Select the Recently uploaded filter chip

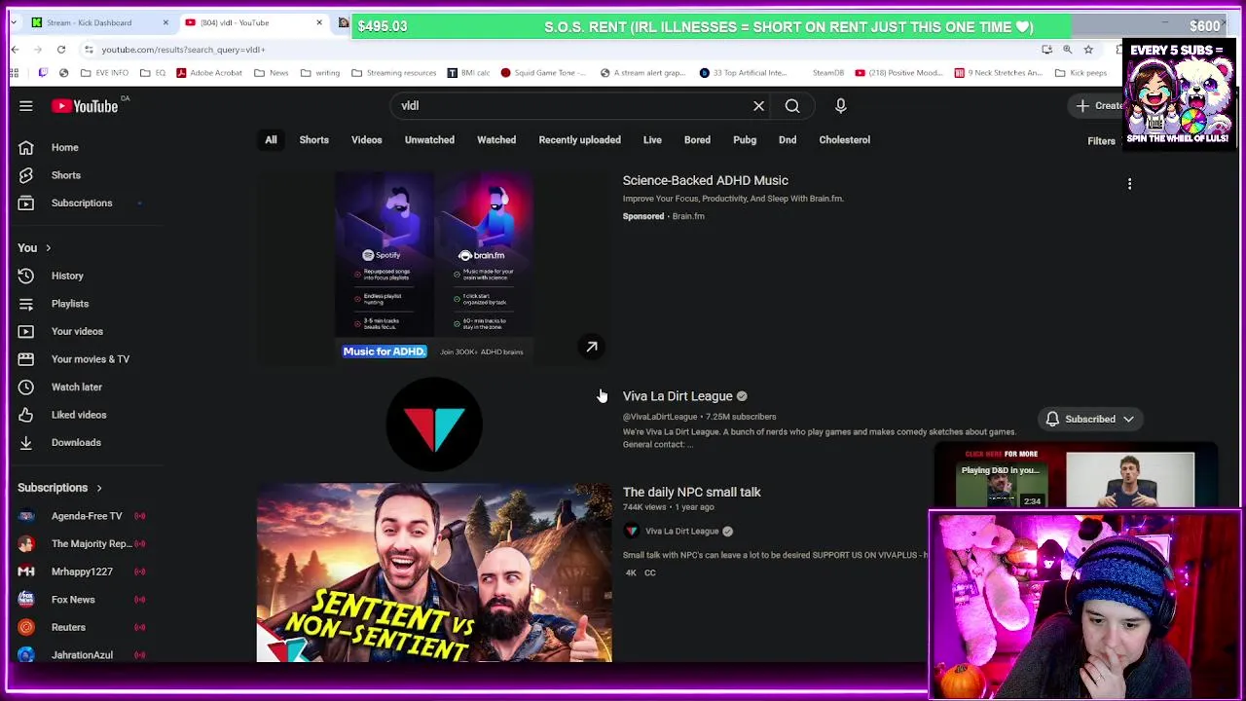579,140
